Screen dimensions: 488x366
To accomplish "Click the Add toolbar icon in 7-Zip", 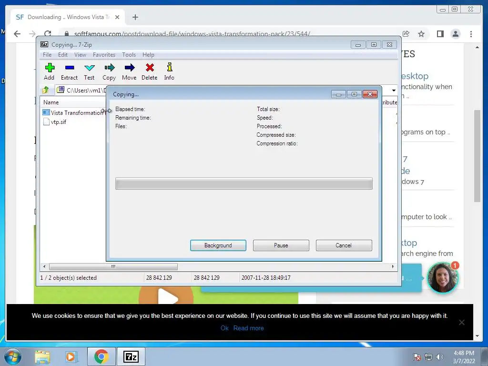I will pos(49,71).
